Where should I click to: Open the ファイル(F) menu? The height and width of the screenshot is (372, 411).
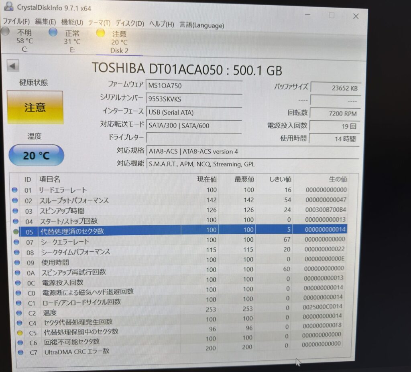[16, 21]
